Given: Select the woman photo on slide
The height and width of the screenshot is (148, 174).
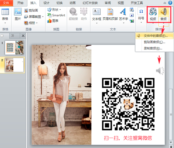Looking at the screenshot, I should pos(61,95).
